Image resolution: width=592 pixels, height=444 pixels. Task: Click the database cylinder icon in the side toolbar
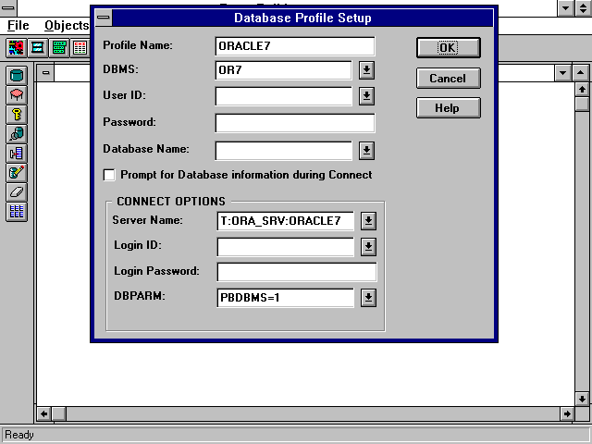pos(17,75)
